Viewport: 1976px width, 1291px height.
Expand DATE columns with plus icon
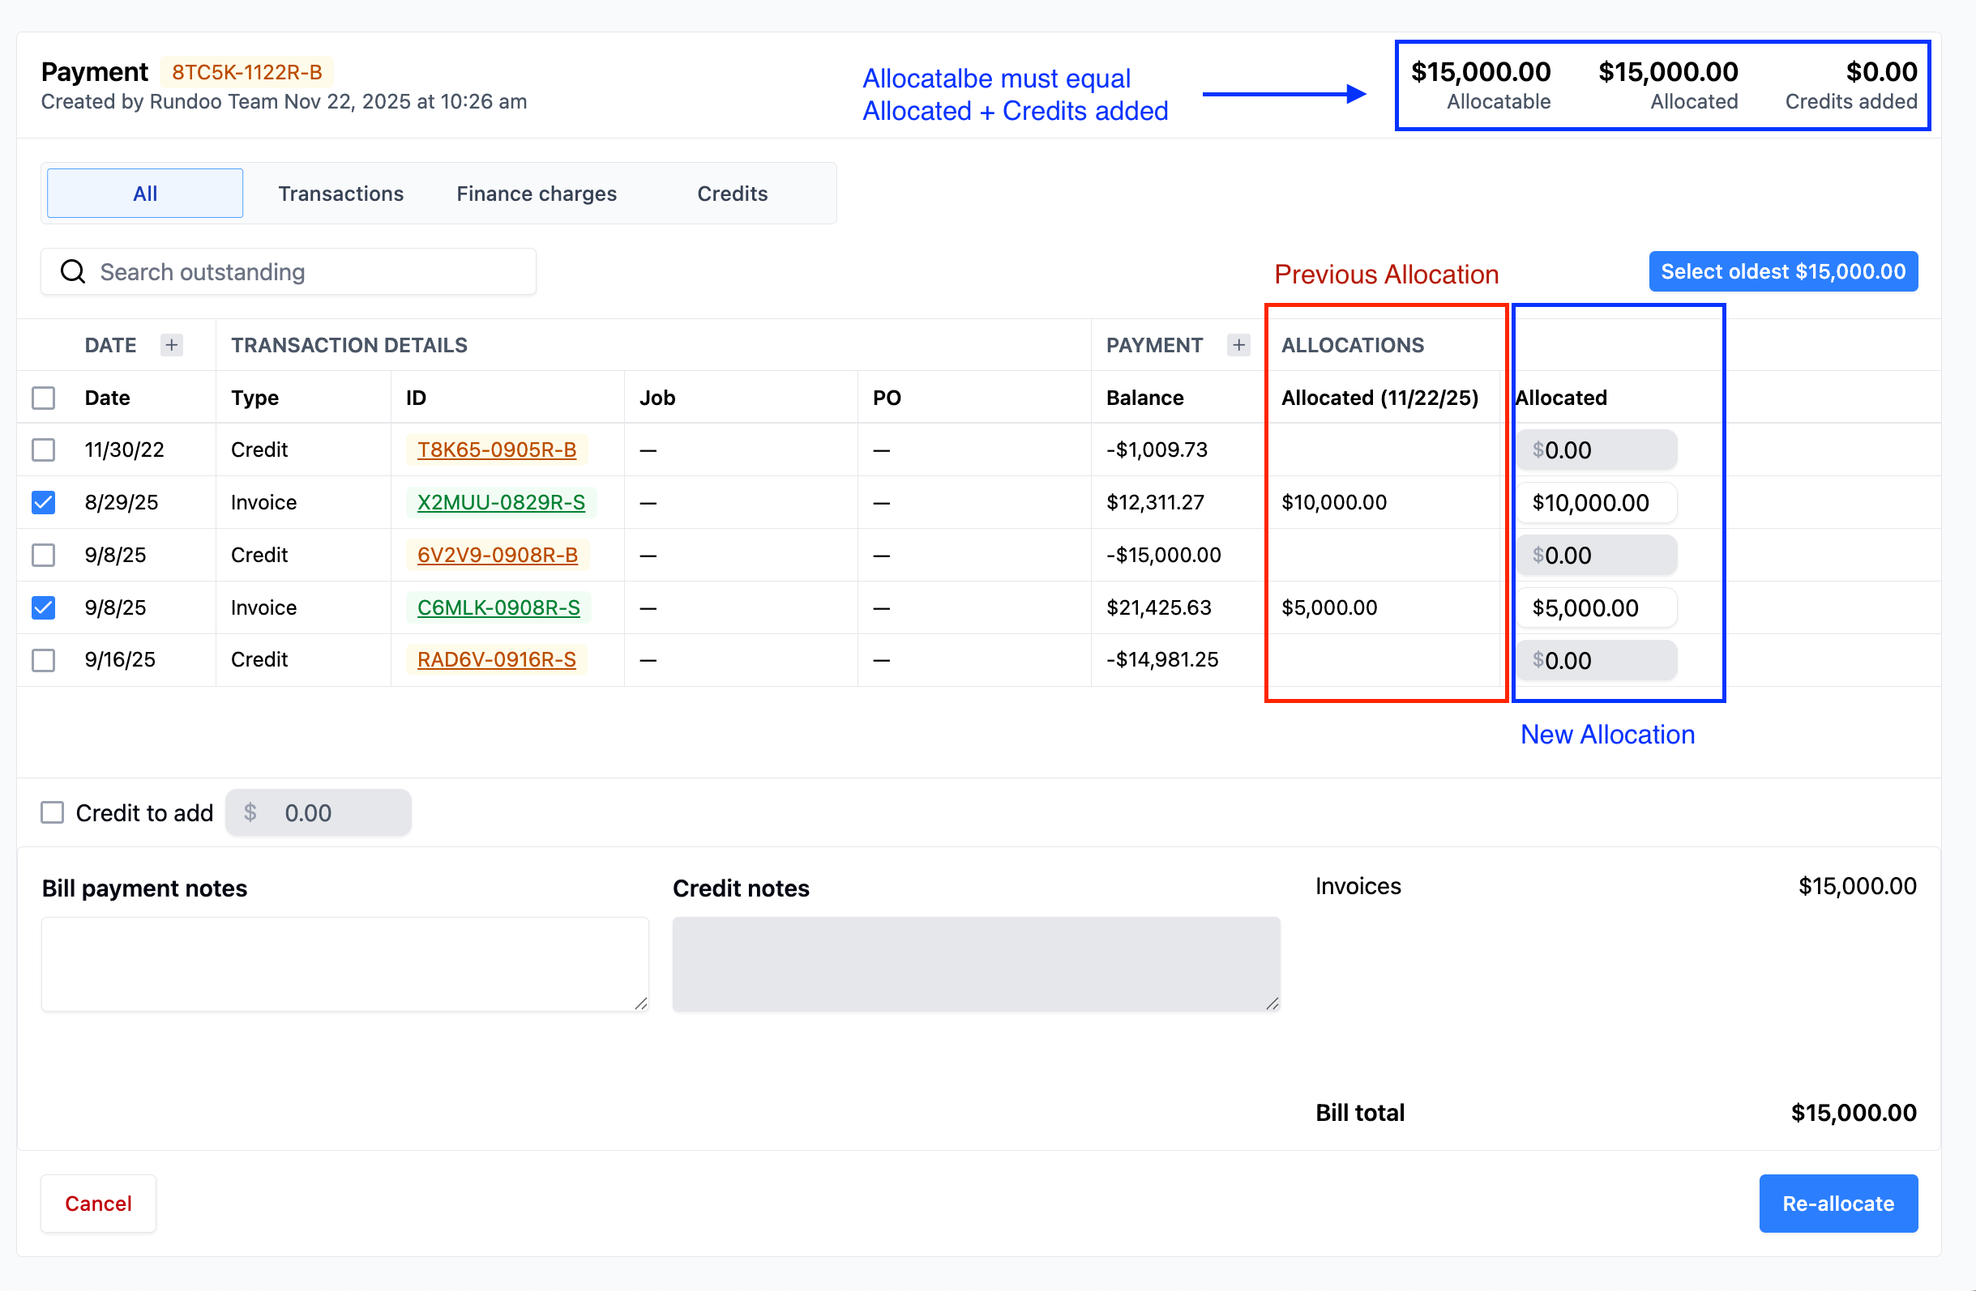[172, 345]
